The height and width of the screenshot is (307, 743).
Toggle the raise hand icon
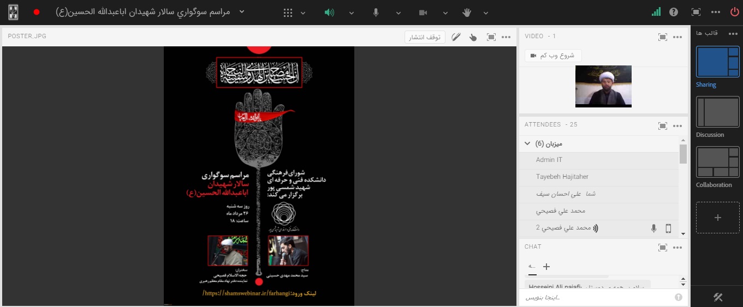pyautogui.click(x=467, y=13)
